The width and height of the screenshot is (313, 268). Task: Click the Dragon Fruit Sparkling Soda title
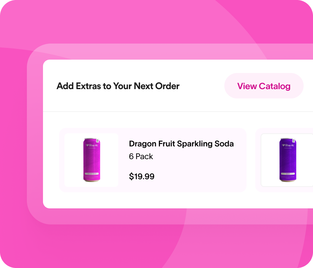tap(181, 144)
